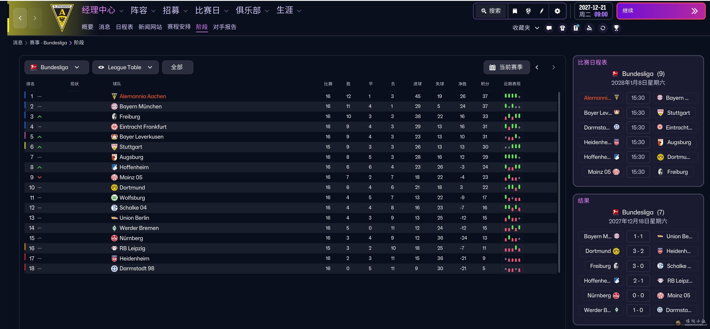
Task: Switch to the 概要 tab
Action: [x=87, y=27]
